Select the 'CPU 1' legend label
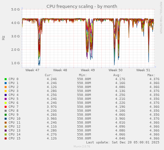Screen dimensions: 164x150 [14, 83]
